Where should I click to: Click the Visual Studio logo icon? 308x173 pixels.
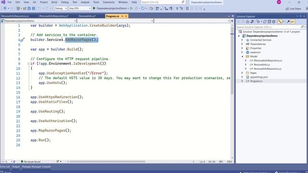(x=3, y=2)
